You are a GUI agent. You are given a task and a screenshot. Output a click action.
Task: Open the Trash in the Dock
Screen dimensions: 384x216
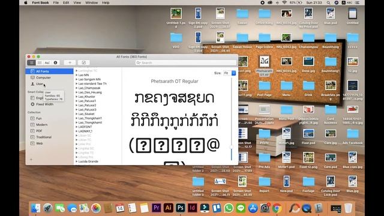(x=348, y=208)
